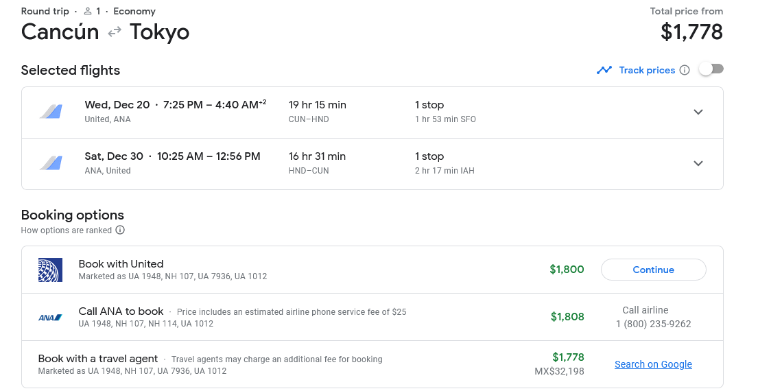Screen dimensions: 782x391
Task: Click the United airline logo
Action: [x=50, y=270]
